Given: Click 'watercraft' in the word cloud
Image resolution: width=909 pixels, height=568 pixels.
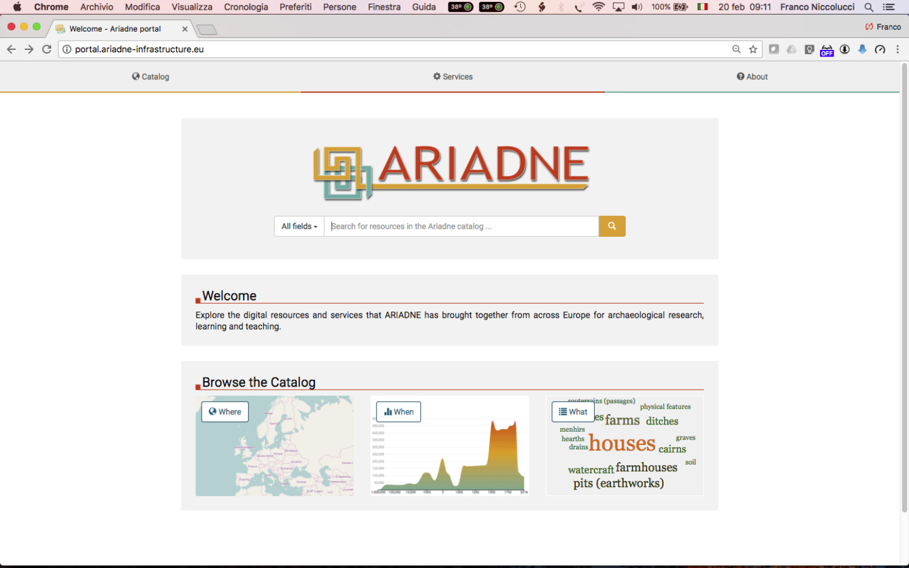Looking at the screenshot, I should click(591, 469).
